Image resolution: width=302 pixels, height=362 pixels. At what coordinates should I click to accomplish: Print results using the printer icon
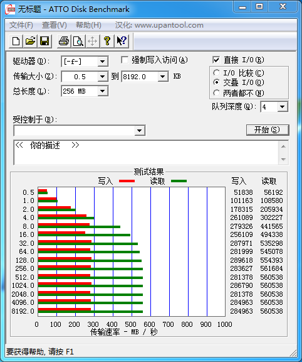click(x=64, y=41)
